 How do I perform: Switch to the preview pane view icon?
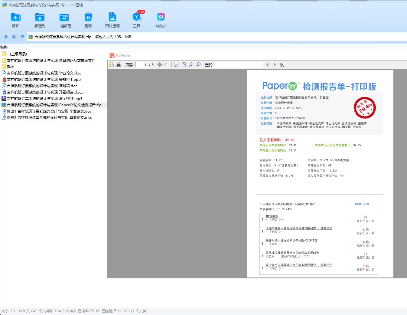coord(14,37)
